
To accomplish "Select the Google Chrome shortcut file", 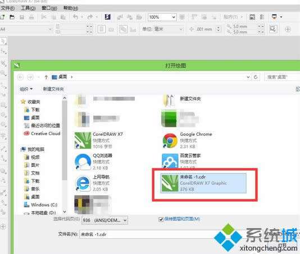I will coord(187,140).
